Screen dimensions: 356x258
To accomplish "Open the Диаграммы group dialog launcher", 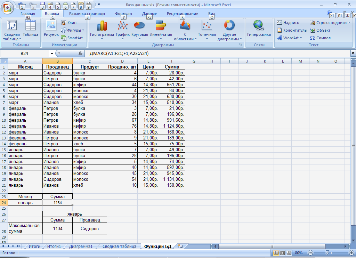I will (x=241, y=45).
